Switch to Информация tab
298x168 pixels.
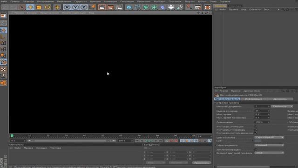click(253, 99)
